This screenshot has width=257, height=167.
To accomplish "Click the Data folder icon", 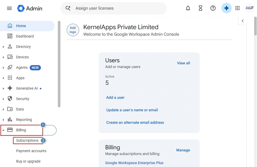I will pos(10,109).
